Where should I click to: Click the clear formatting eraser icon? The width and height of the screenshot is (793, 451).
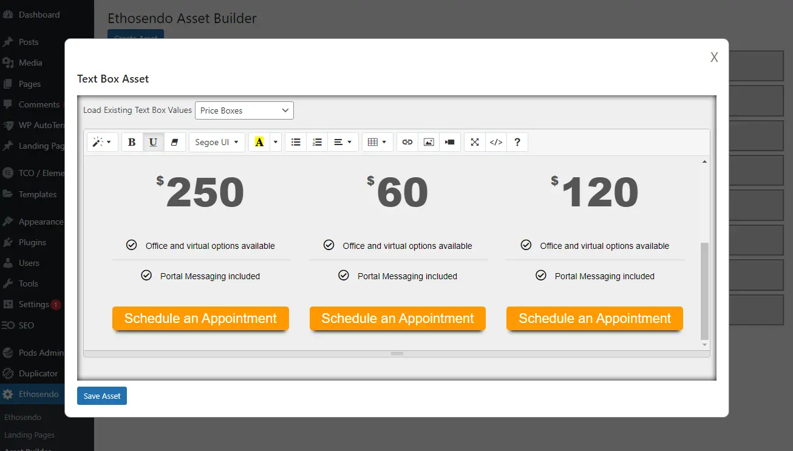(175, 141)
